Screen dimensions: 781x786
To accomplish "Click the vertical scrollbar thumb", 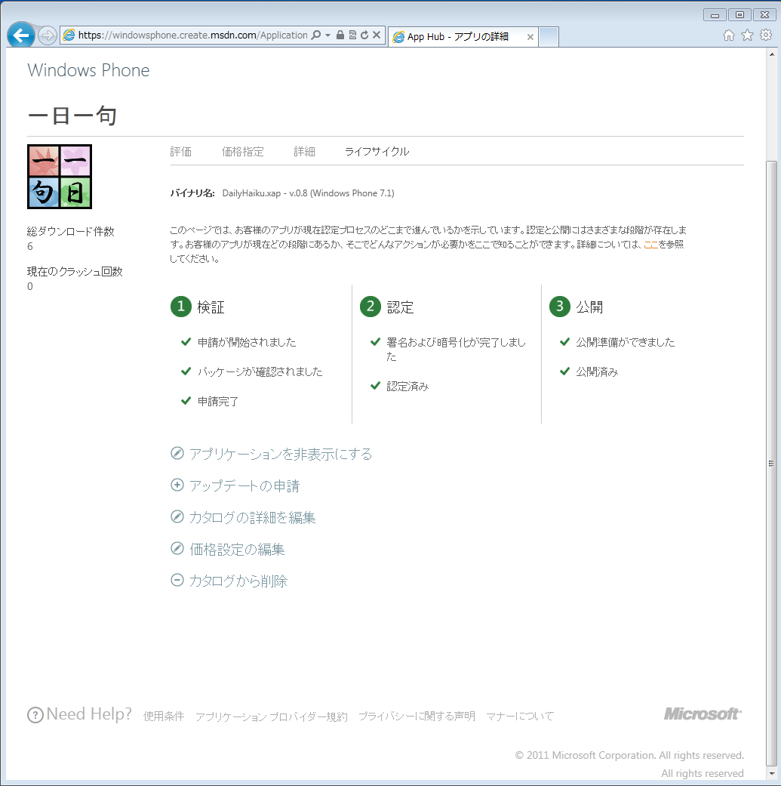I will (x=772, y=463).
